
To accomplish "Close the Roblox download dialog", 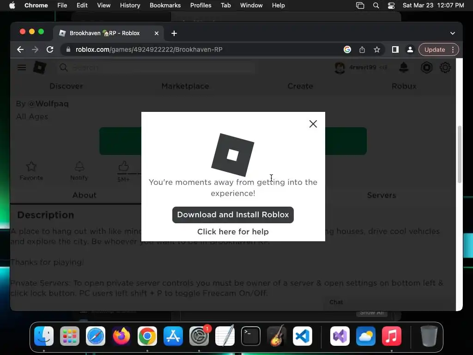I will point(313,124).
